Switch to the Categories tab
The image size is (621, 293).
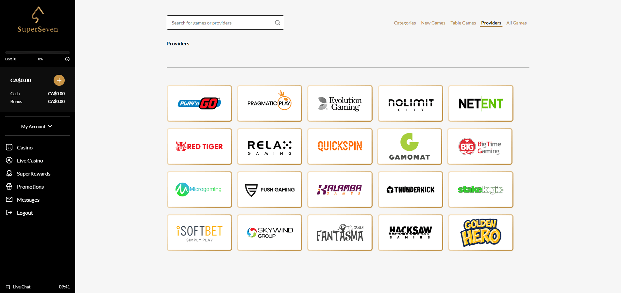click(405, 23)
